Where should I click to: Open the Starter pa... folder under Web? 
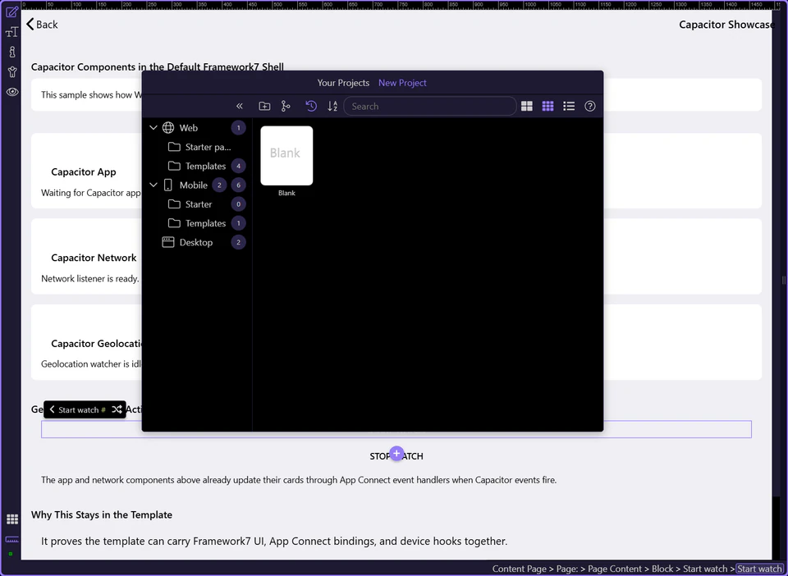tap(199, 147)
